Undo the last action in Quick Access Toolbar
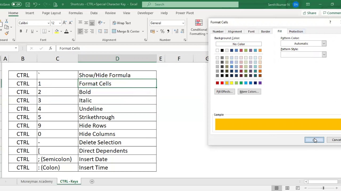341x191 pixels. point(35,5)
